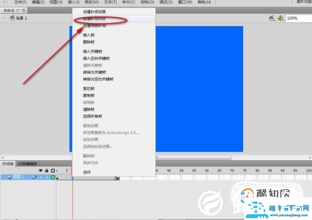The image size is (312, 220).
Task: Switch to the 动画编辑器 tab
Action: tap(28, 164)
